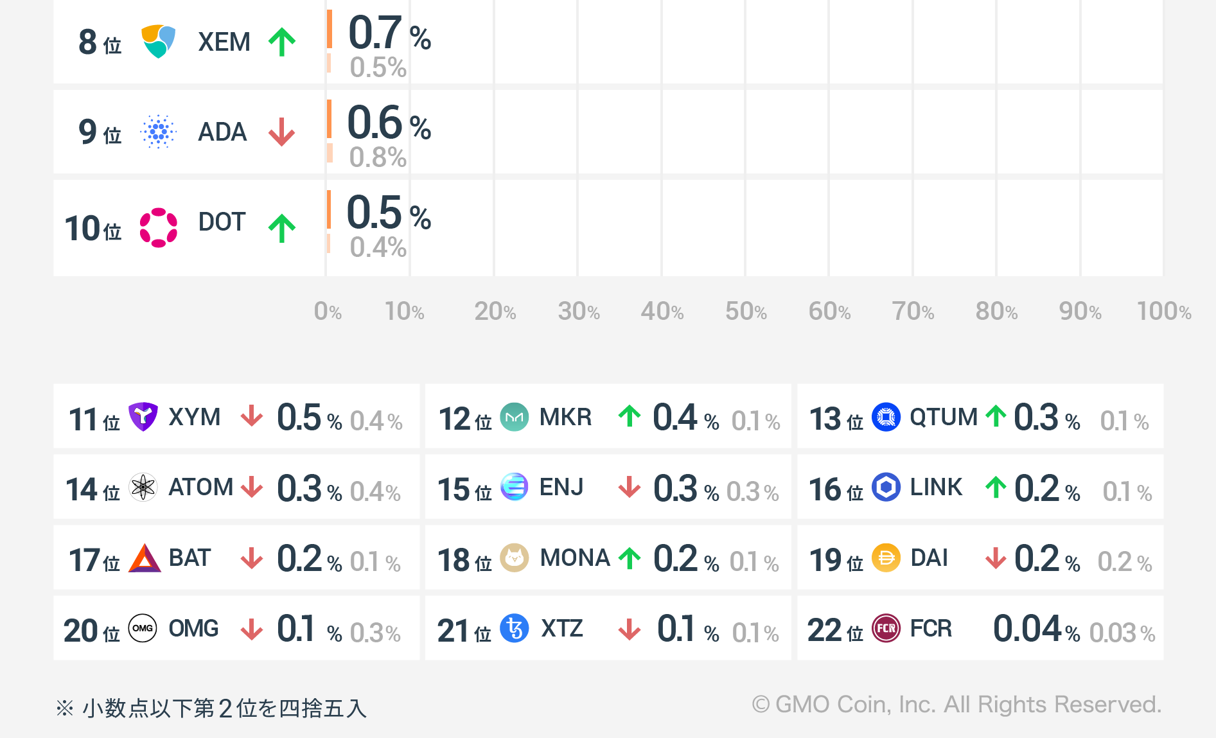Click the OMG coin logo
The width and height of the screenshot is (1216, 738).
click(x=143, y=628)
